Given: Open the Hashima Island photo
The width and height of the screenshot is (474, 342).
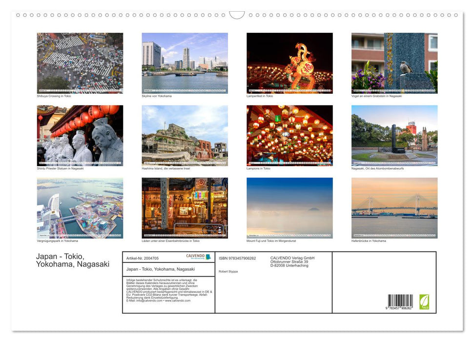Looking at the screenshot, I should 185,135.
